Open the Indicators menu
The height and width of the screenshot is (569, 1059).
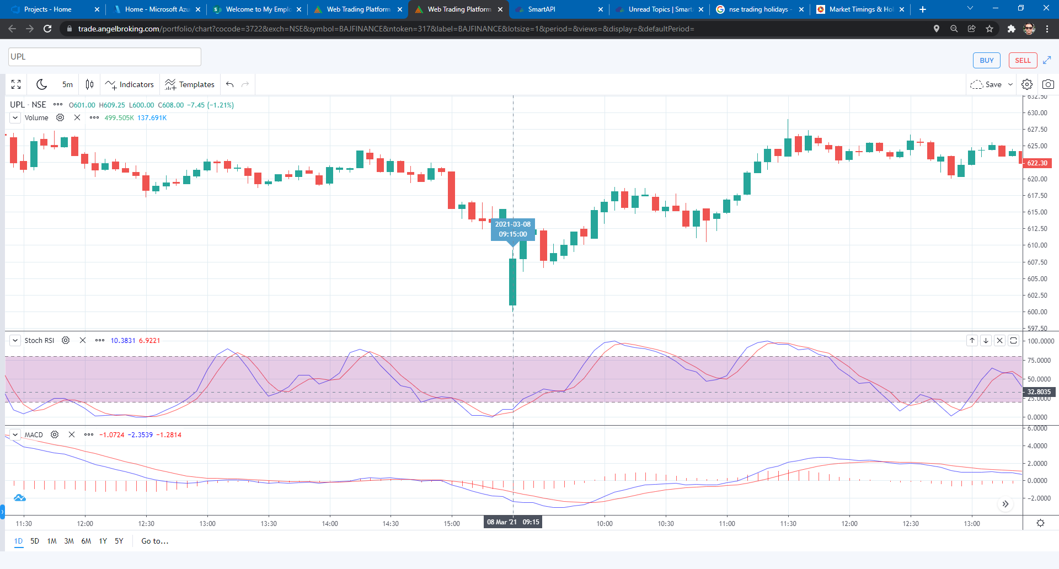(x=130, y=84)
